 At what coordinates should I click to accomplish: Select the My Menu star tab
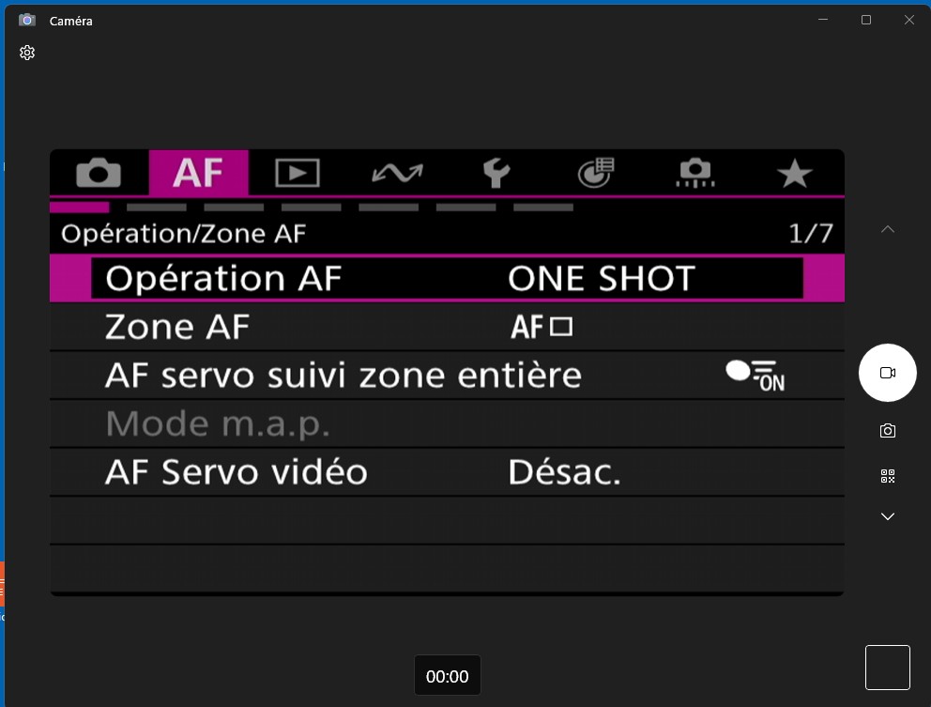tap(794, 173)
